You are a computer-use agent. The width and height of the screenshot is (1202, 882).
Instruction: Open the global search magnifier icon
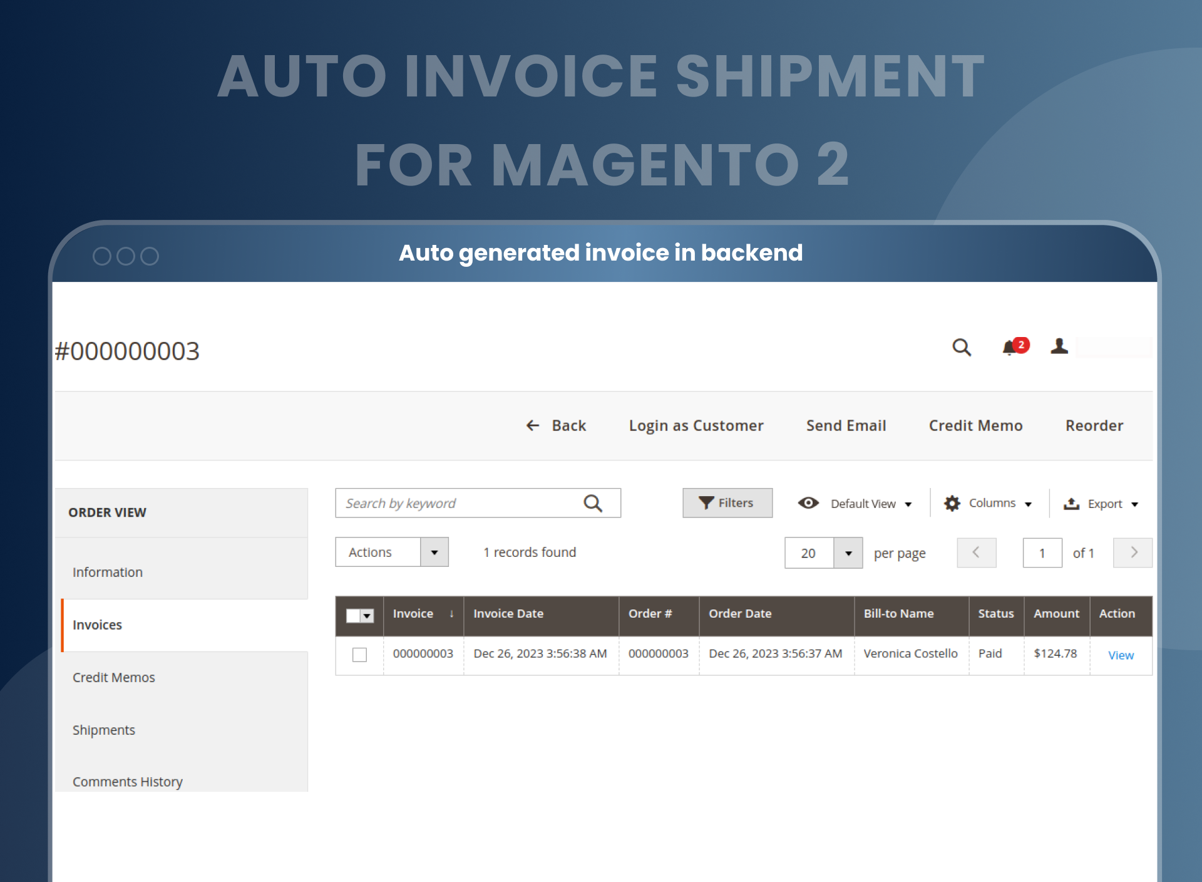click(x=962, y=347)
